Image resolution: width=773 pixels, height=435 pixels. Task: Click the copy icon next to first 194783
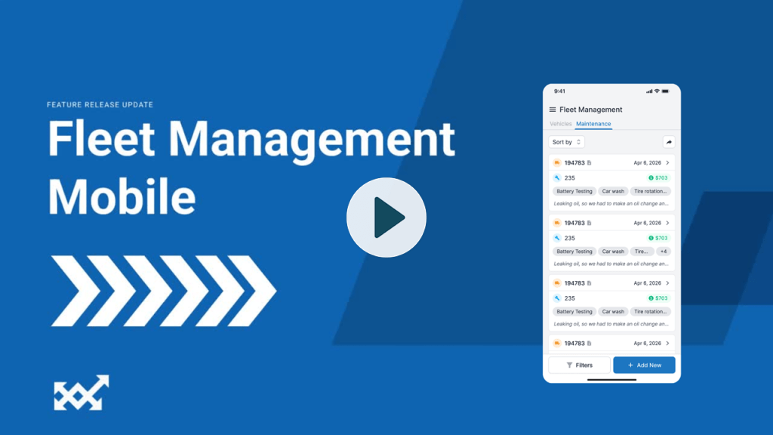590,163
